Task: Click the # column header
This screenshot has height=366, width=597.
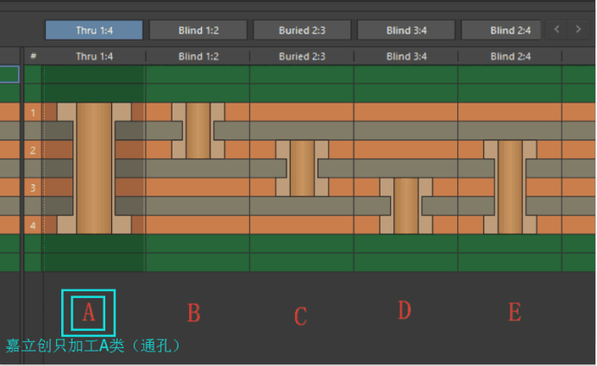Action: 33,56
